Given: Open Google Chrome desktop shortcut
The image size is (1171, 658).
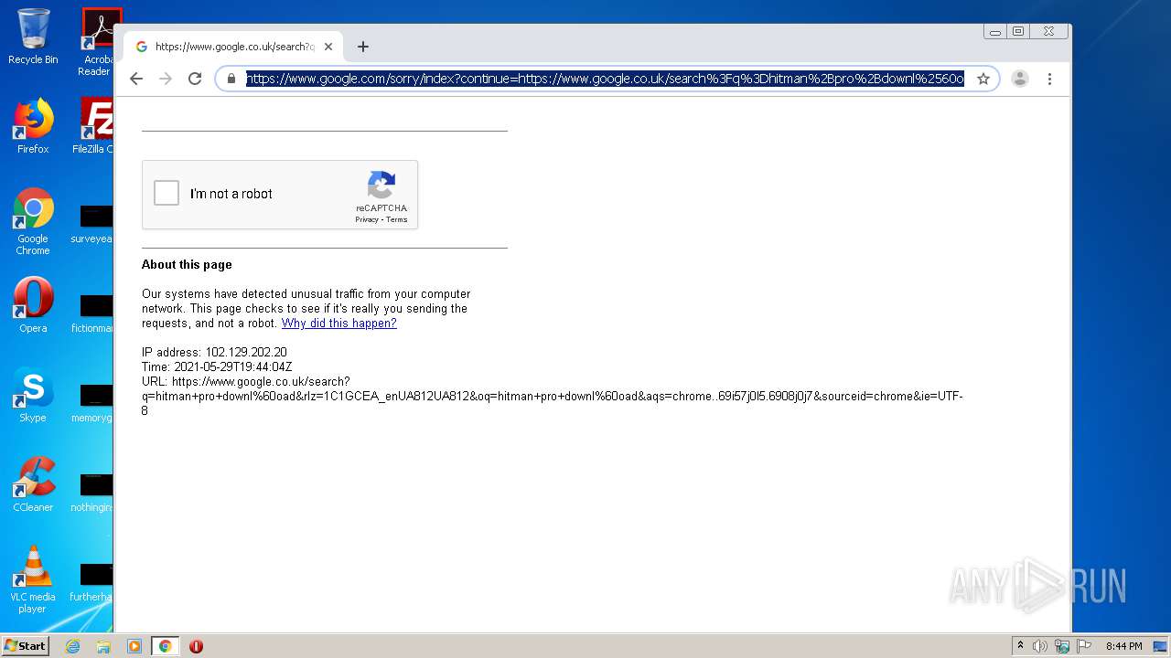Looking at the screenshot, I should (33, 222).
